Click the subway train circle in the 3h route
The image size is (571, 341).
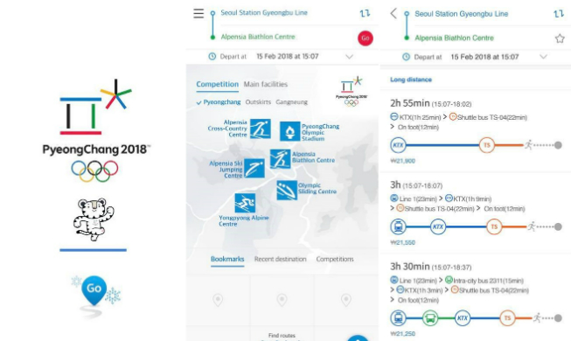pyautogui.click(x=398, y=226)
